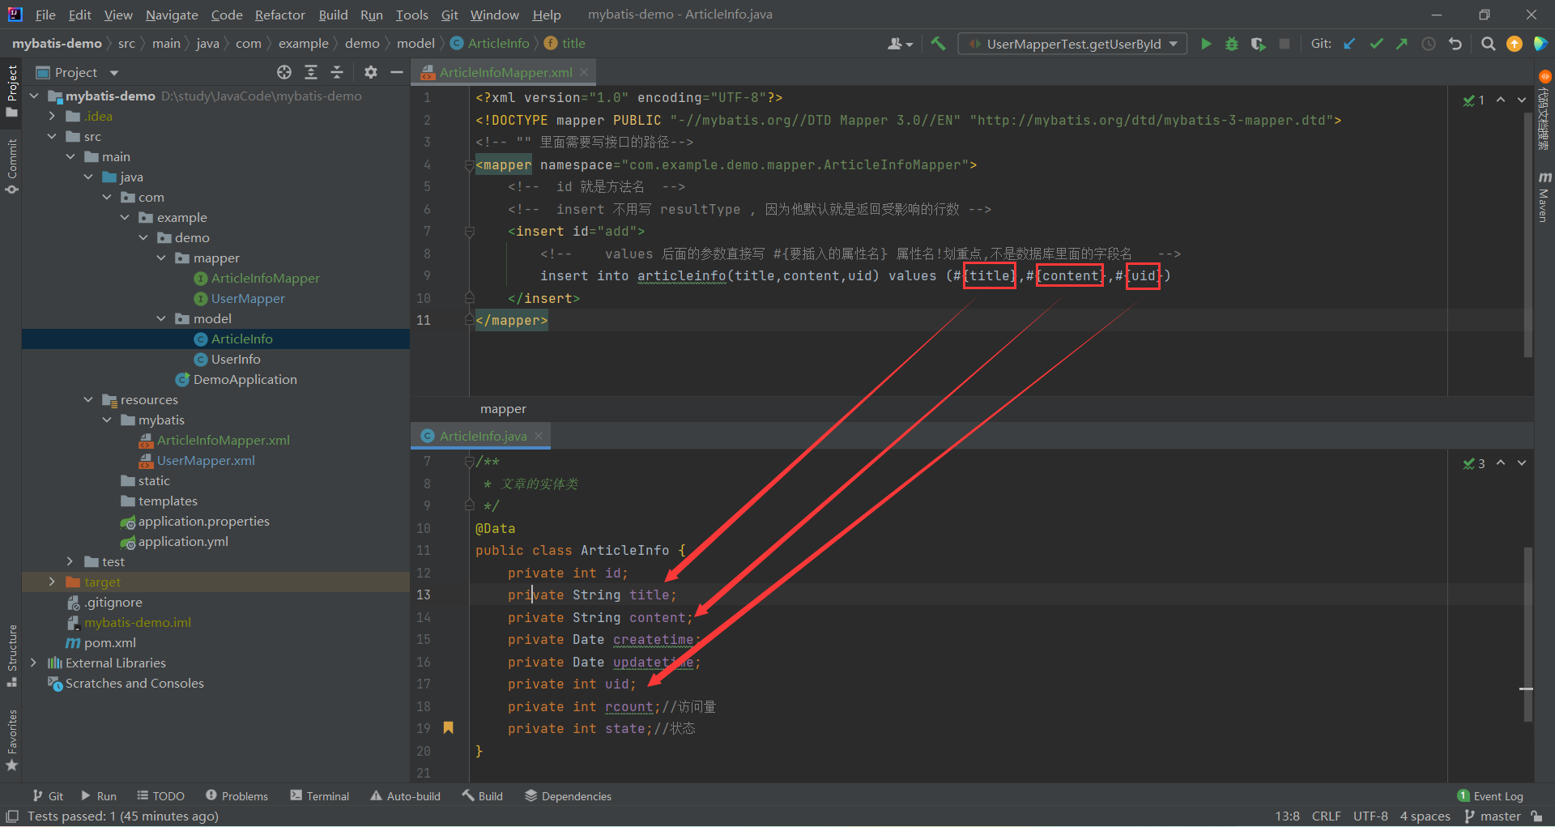Click the bookmark icon at line 19
Screen dimensions: 1555x827
(x=448, y=727)
